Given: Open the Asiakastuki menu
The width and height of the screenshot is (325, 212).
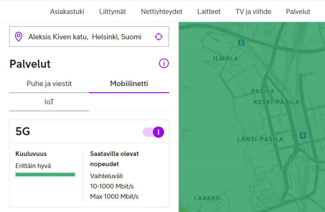Looking at the screenshot, I should click(x=67, y=12).
